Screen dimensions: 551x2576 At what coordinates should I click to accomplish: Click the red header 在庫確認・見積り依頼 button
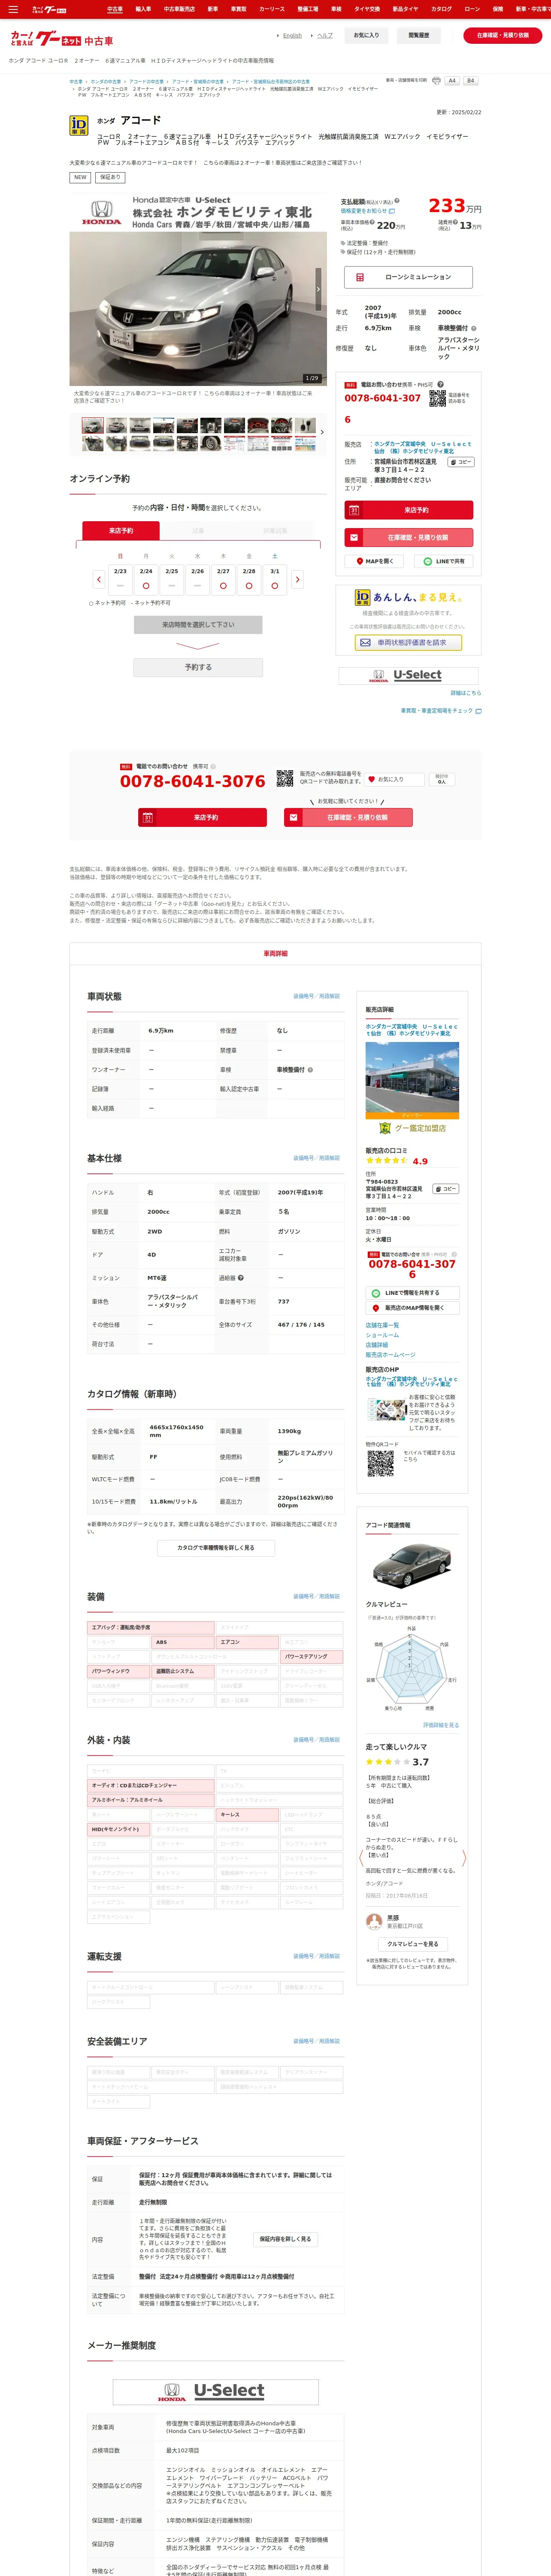click(x=503, y=35)
